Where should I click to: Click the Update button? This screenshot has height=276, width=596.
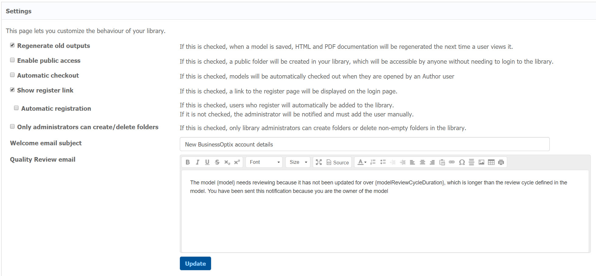pyautogui.click(x=195, y=264)
